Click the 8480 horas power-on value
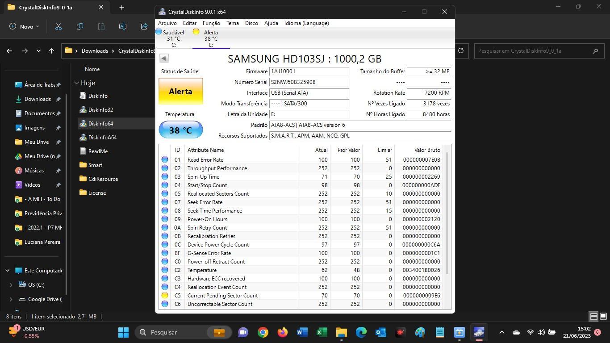This screenshot has height=343, width=610. click(x=429, y=114)
